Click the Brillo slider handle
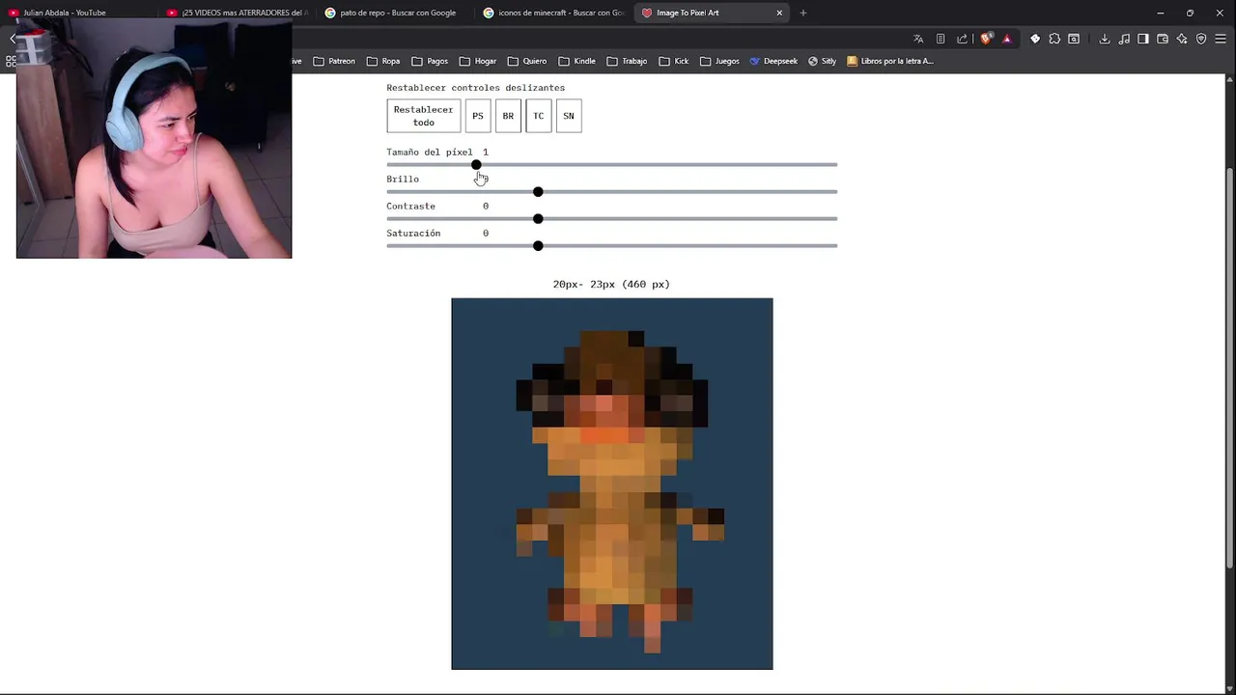This screenshot has width=1236, height=695. [x=538, y=192]
